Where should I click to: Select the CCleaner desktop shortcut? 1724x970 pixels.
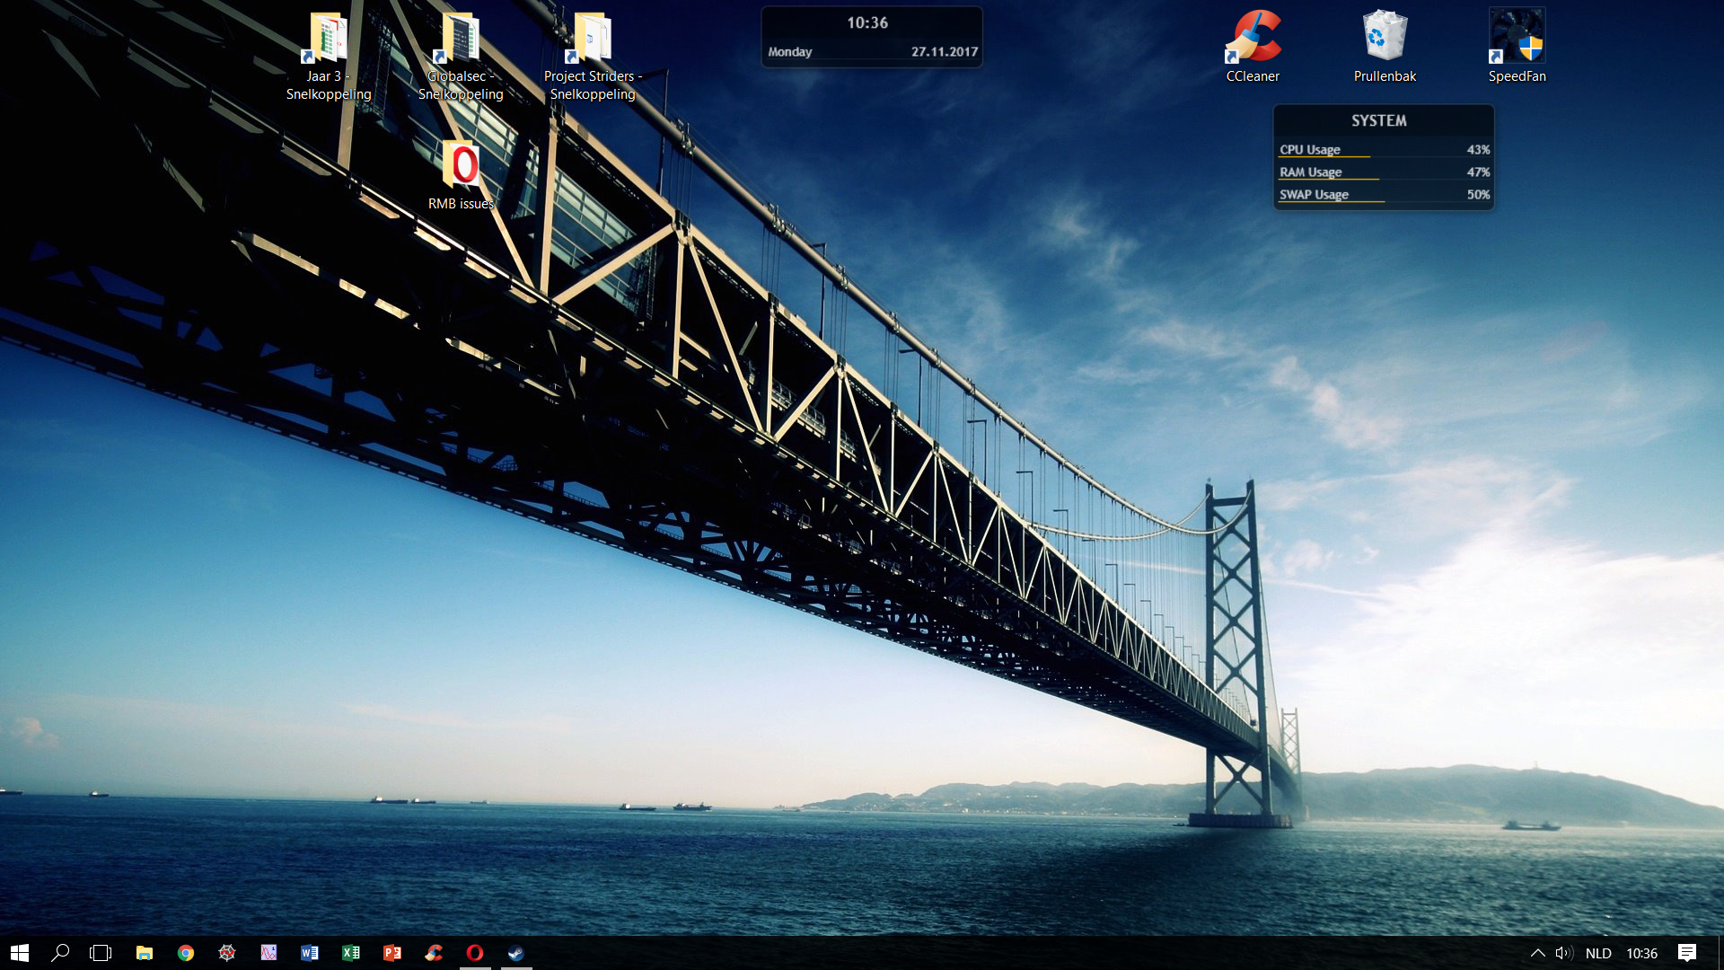pyautogui.click(x=1253, y=47)
